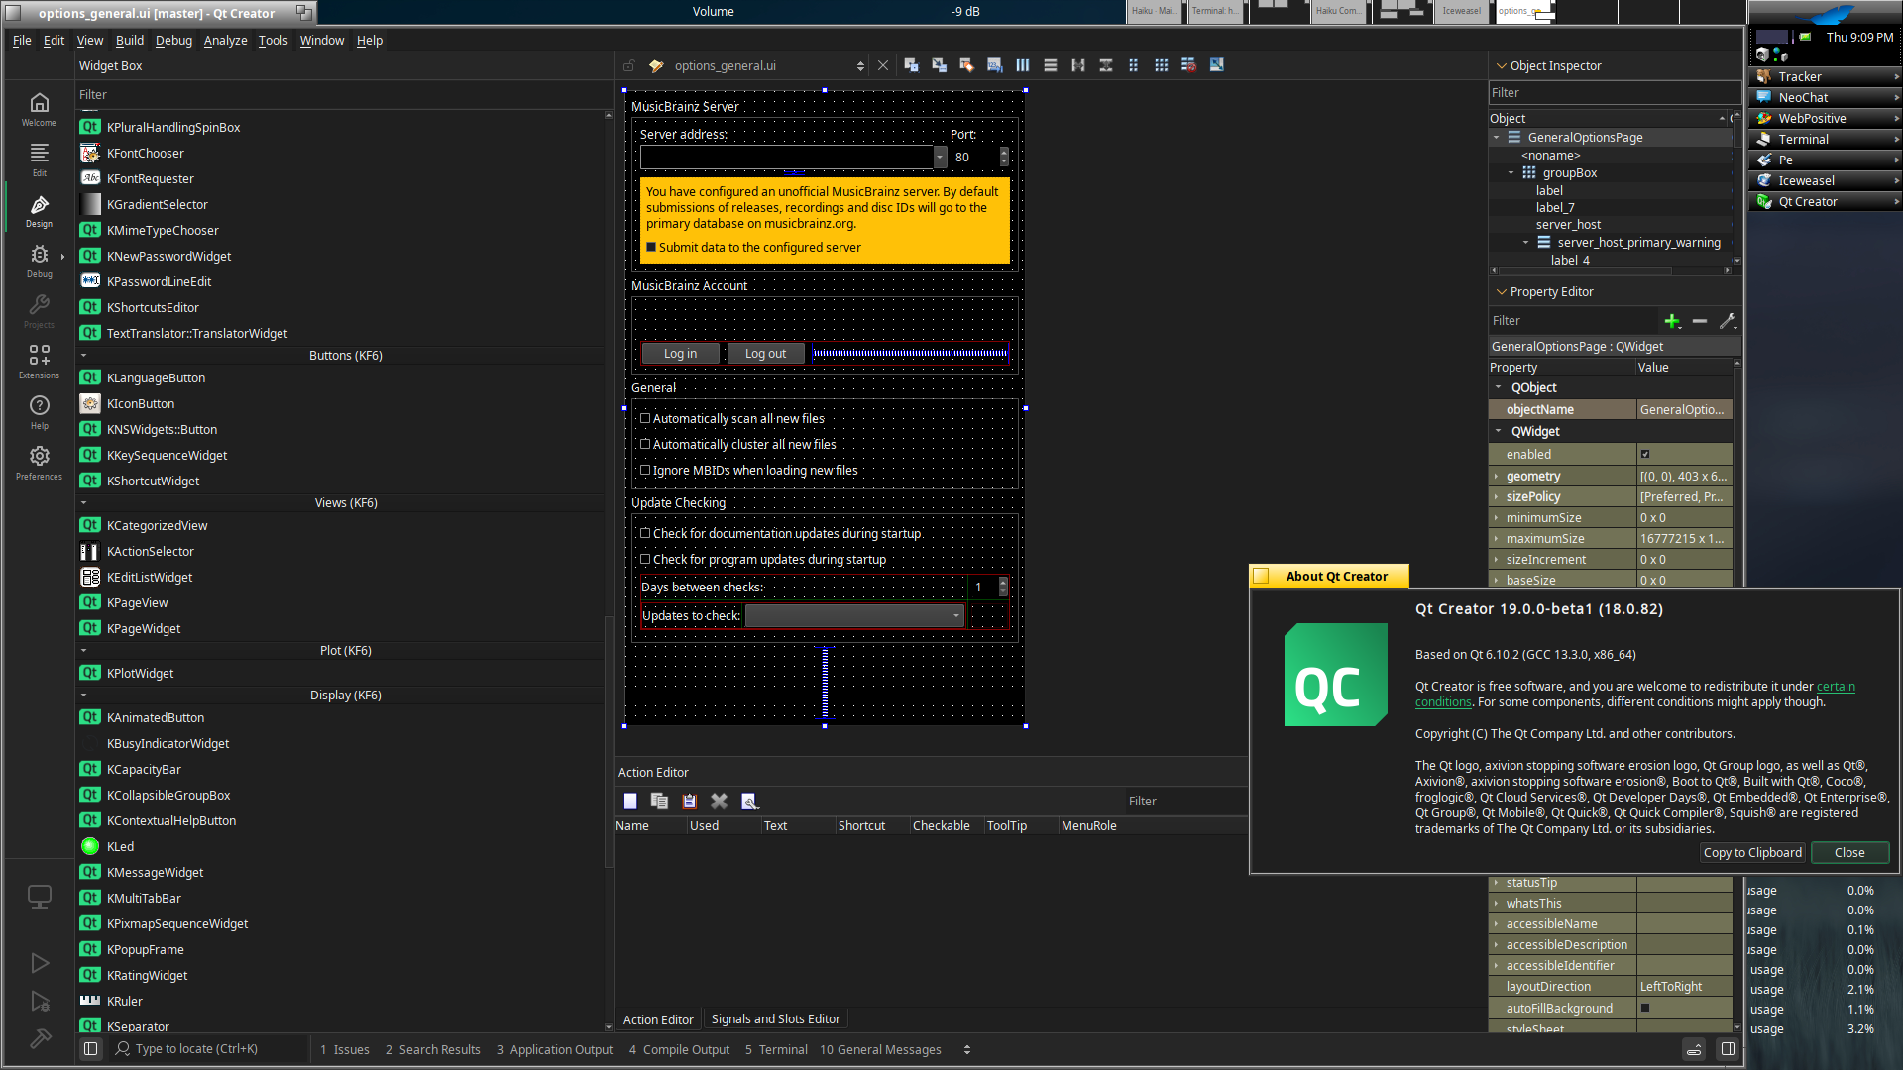Click Lay Out Vertically toolbar icon
This screenshot has height=1070, width=1903.
point(1050,65)
